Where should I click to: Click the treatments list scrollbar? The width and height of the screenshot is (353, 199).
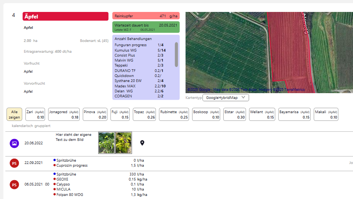click(176, 55)
